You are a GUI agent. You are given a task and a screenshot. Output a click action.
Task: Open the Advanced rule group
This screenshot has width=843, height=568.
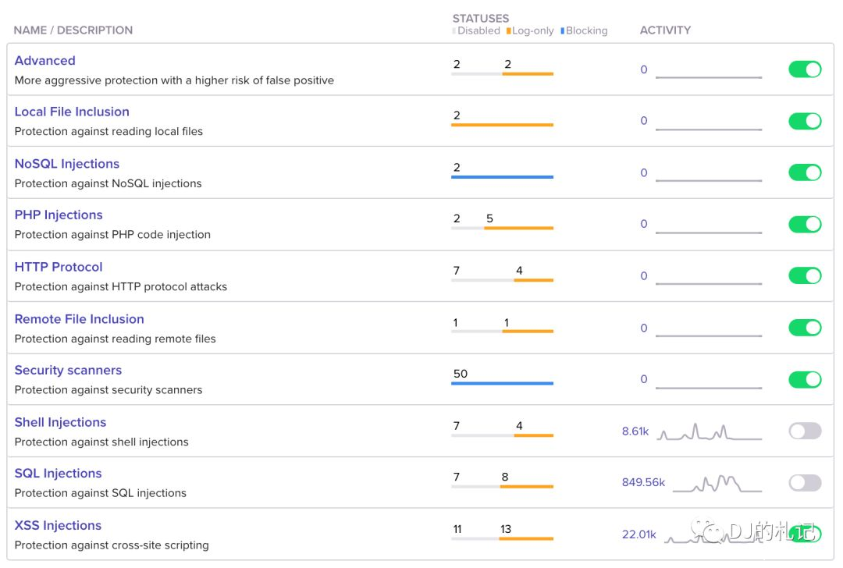point(44,61)
